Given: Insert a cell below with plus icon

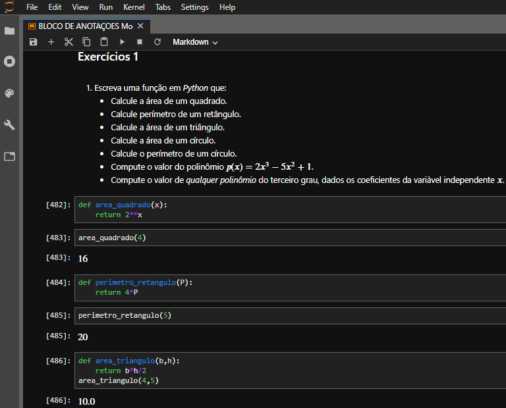Looking at the screenshot, I should (51, 42).
